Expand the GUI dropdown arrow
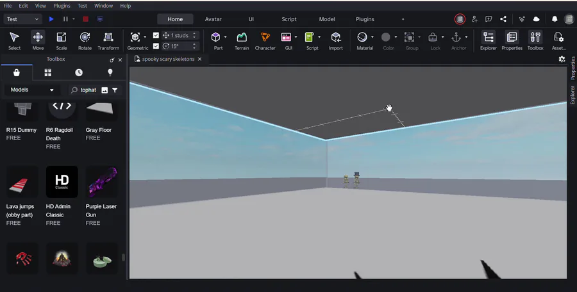The image size is (577, 292). point(296,37)
